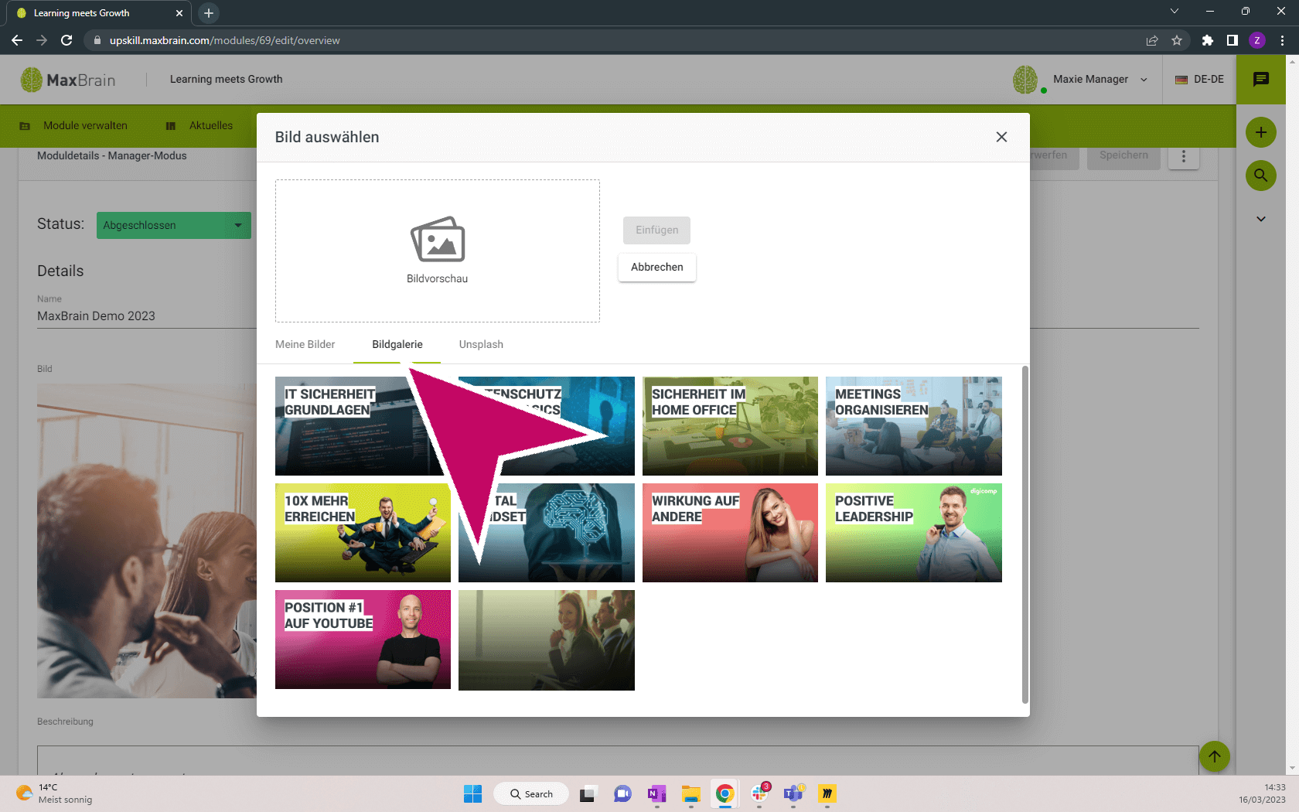This screenshot has height=812, width=1299.
Task: Click the address bar URL
Action: click(225, 40)
